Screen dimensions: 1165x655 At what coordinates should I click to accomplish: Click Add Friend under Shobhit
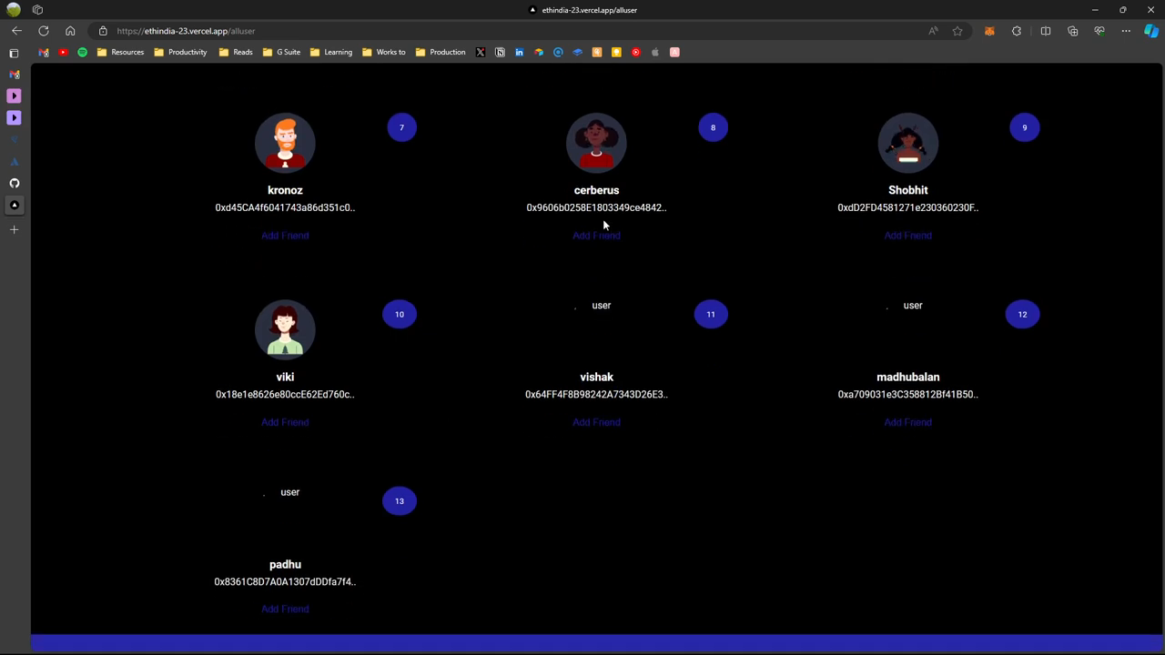click(x=907, y=236)
